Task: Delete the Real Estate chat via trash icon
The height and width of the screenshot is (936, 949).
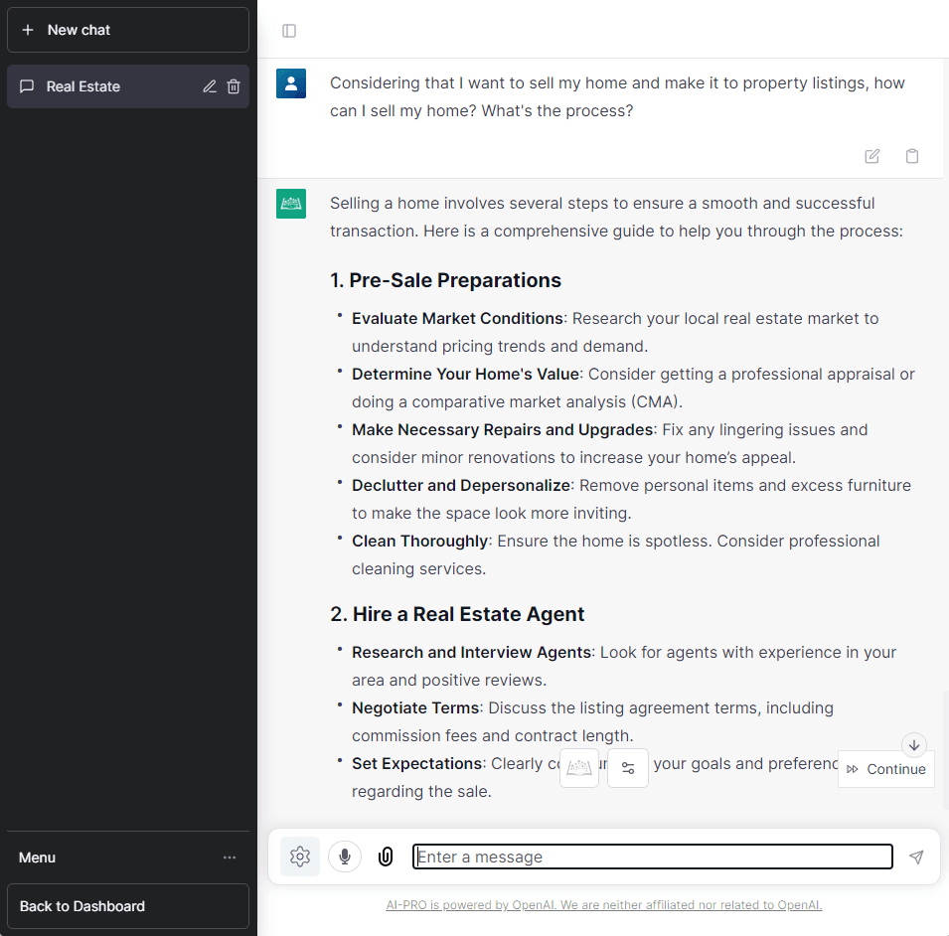Action: [234, 86]
